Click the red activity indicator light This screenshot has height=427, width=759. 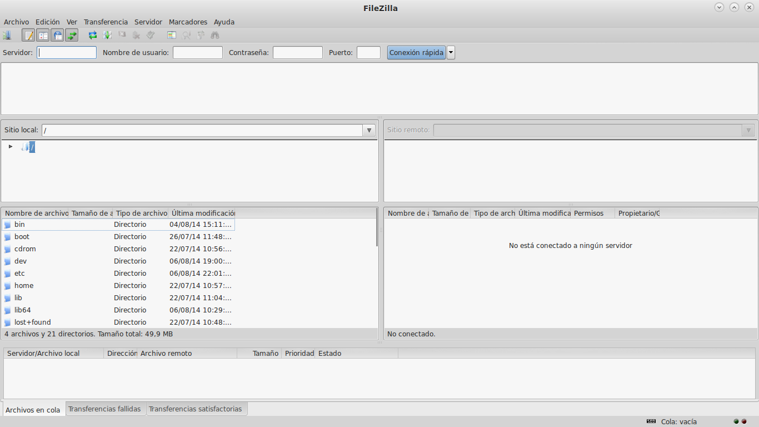click(x=744, y=421)
